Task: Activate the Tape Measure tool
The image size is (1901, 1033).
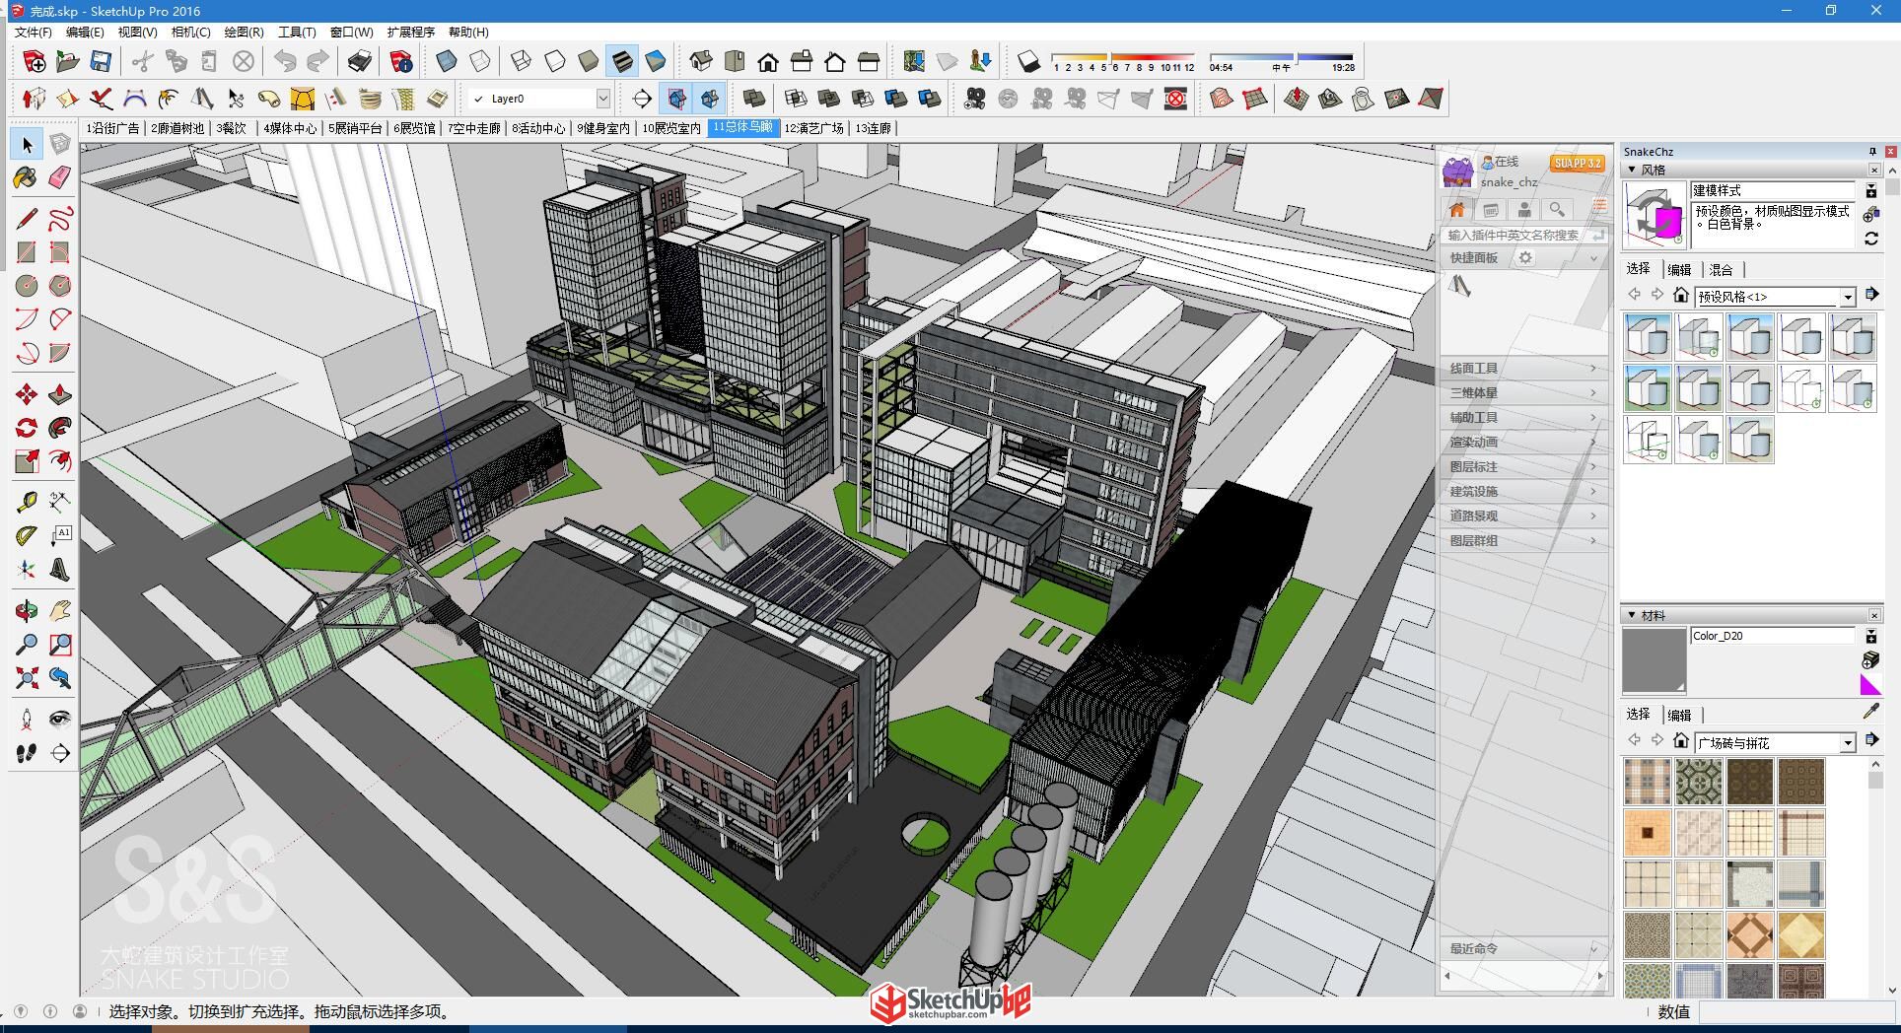Action: tap(27, 503)
